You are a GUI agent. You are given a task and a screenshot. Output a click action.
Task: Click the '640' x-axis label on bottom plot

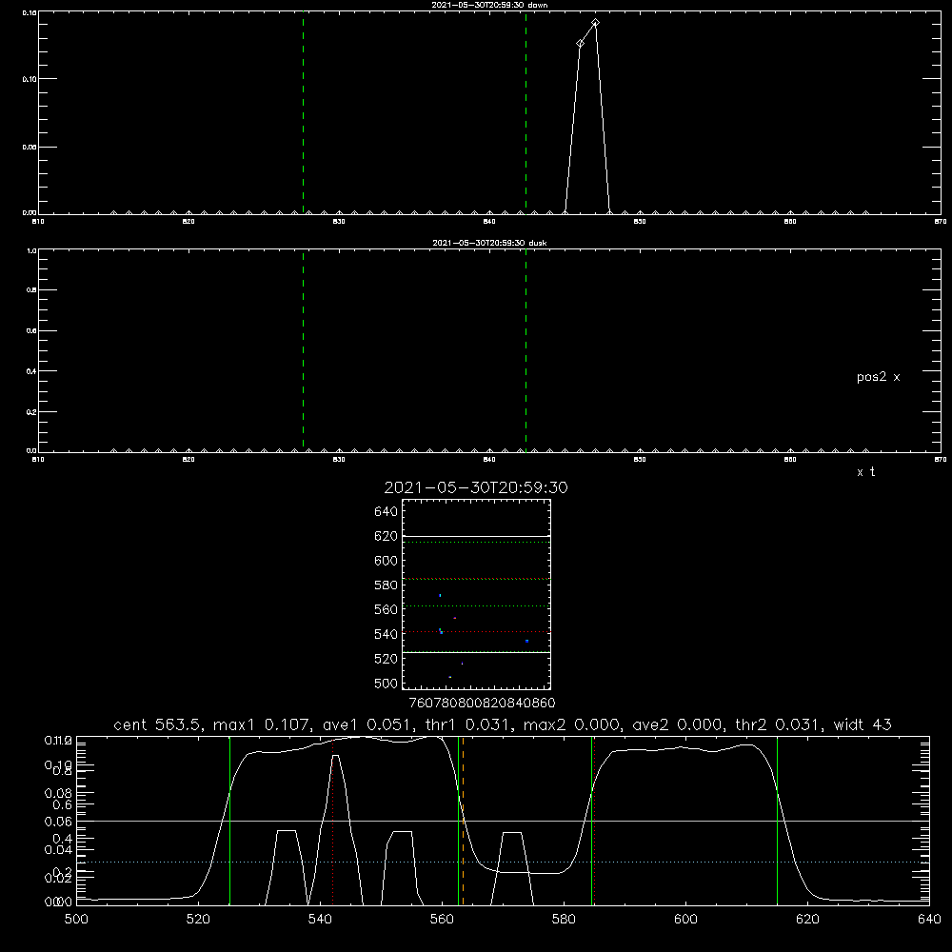[x=929, y=920]
